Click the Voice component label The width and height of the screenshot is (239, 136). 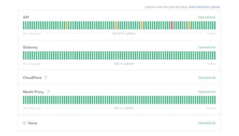tap(32, 123)
